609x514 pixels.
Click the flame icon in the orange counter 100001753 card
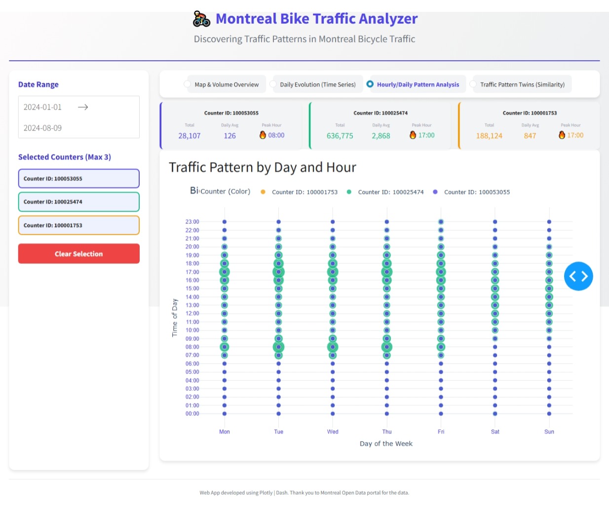pos(562,134)
